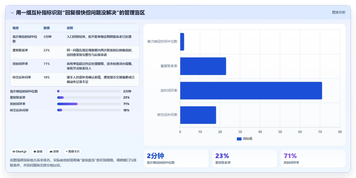The height and width of the screenshot is (178, 356).
Task: Click the description starting 接手人仍需补充确认前情
Action: [101, 79]
